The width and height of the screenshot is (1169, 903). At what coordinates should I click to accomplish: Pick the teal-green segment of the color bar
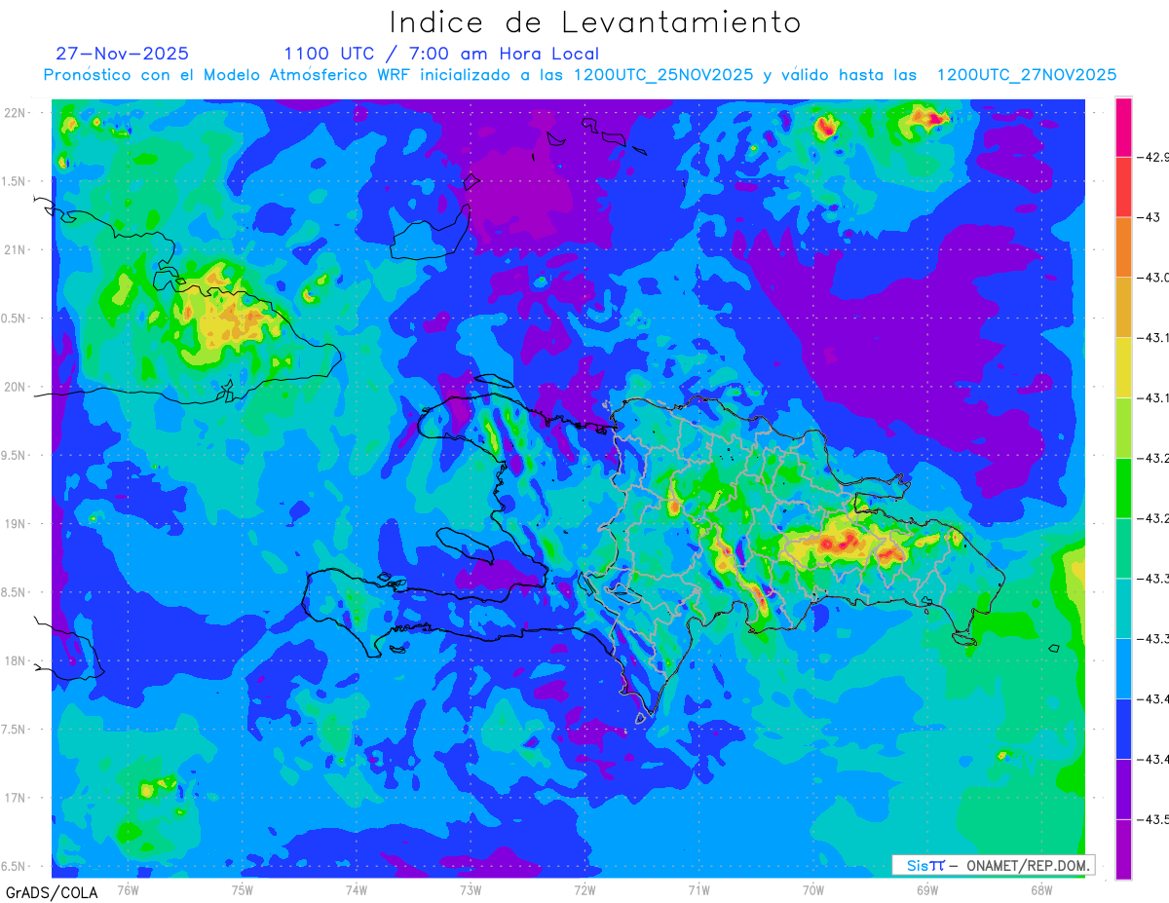pyautogui.click(x=1123, y=548)
